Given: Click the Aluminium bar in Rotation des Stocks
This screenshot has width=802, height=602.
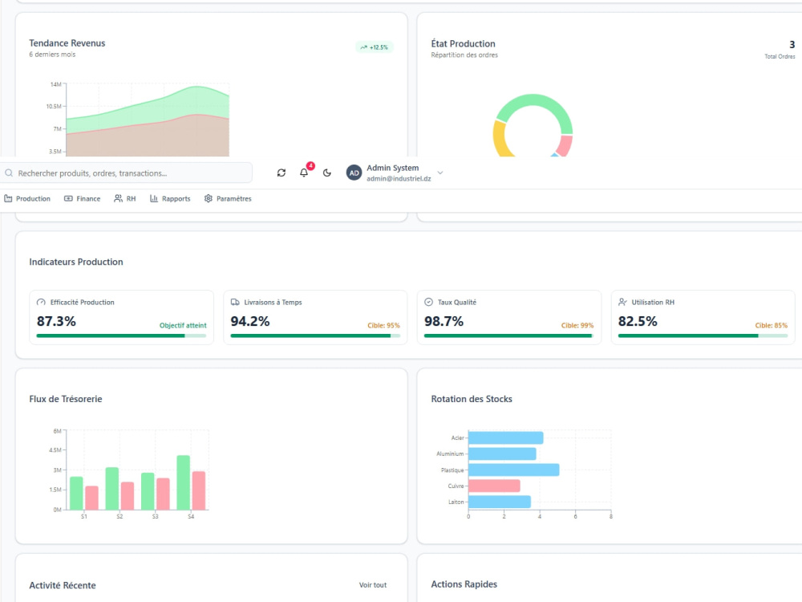Looking at the screenshot, I should pos(502,454).
